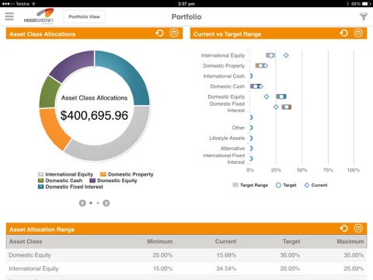Collapse the Asset Class Allocations panel
The height and width of the screenshot is (280, 373).
click(174, 33)
